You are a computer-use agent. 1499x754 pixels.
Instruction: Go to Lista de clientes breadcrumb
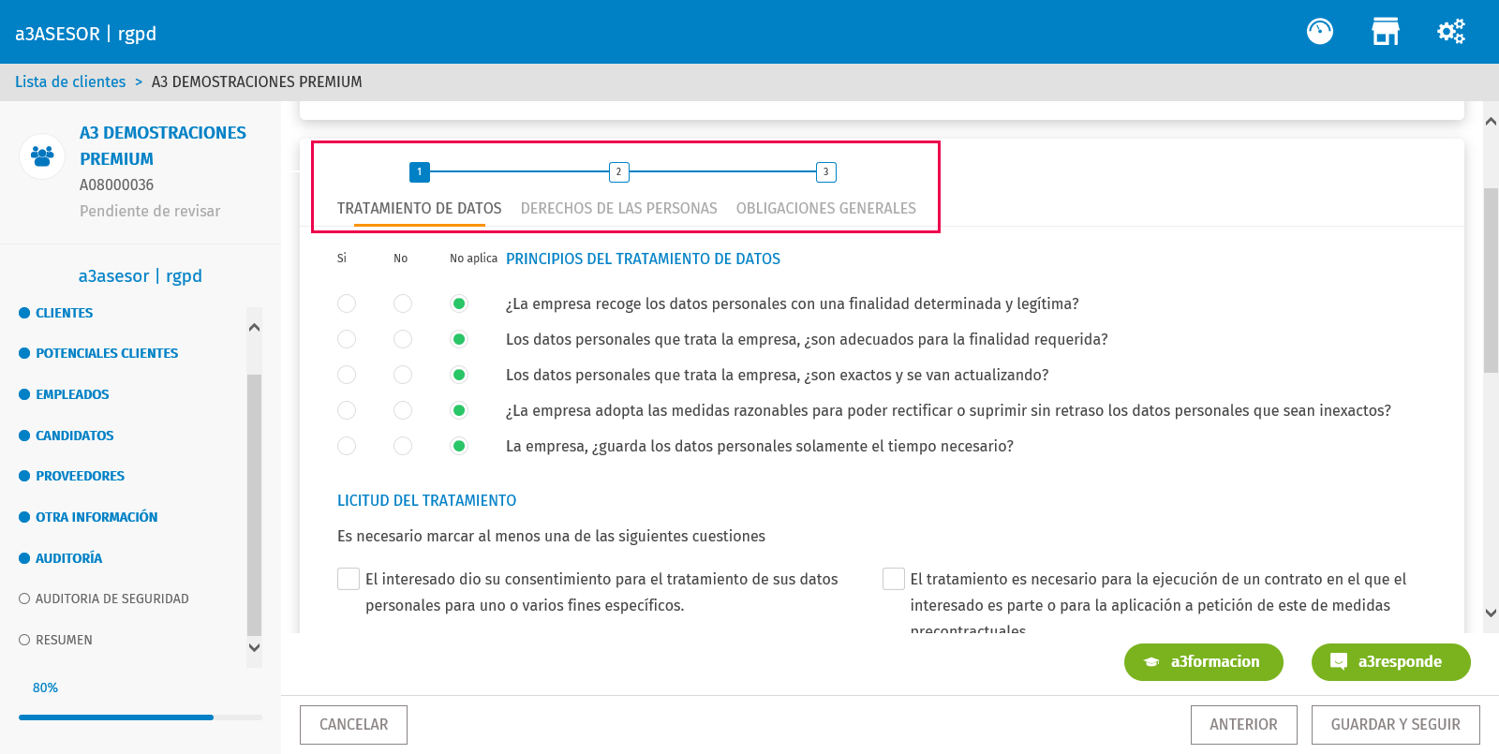click(x=70, y=81)
